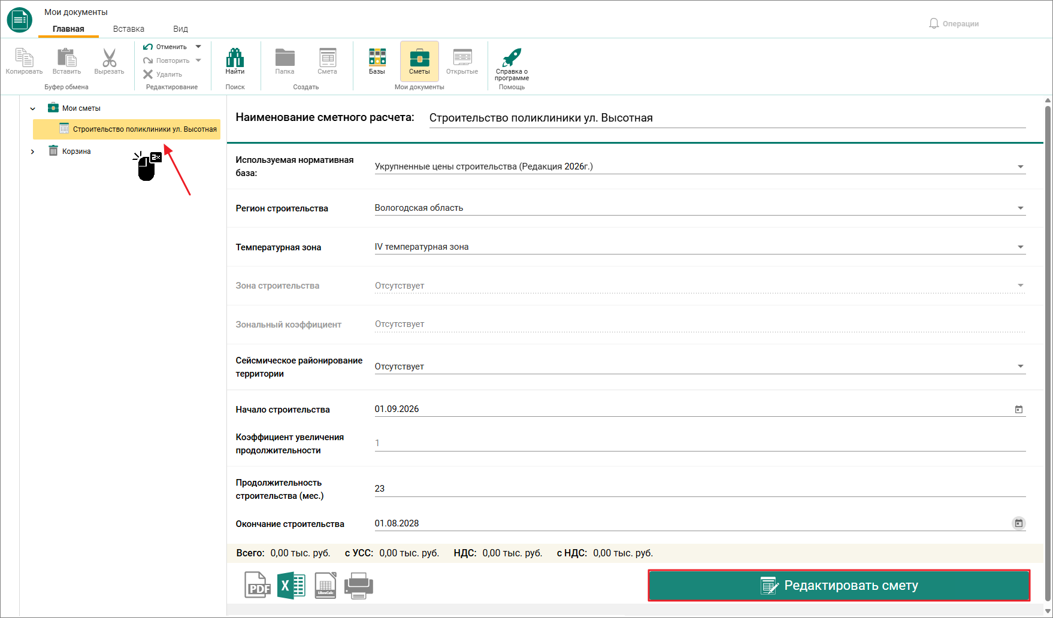Click the Отменить undo button
The height and width of the screenshot is (618, 1053).
tap(166, 47)
